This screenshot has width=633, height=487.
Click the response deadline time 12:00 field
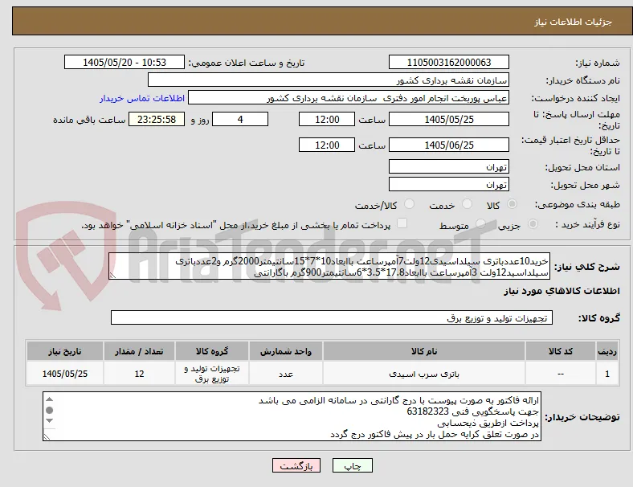coord(327,120)
